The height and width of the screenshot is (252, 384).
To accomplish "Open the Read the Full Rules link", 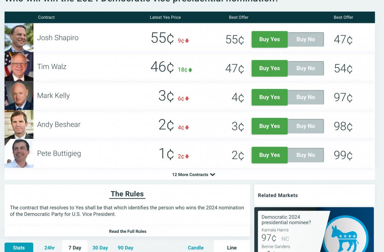I will click(127, 231).
